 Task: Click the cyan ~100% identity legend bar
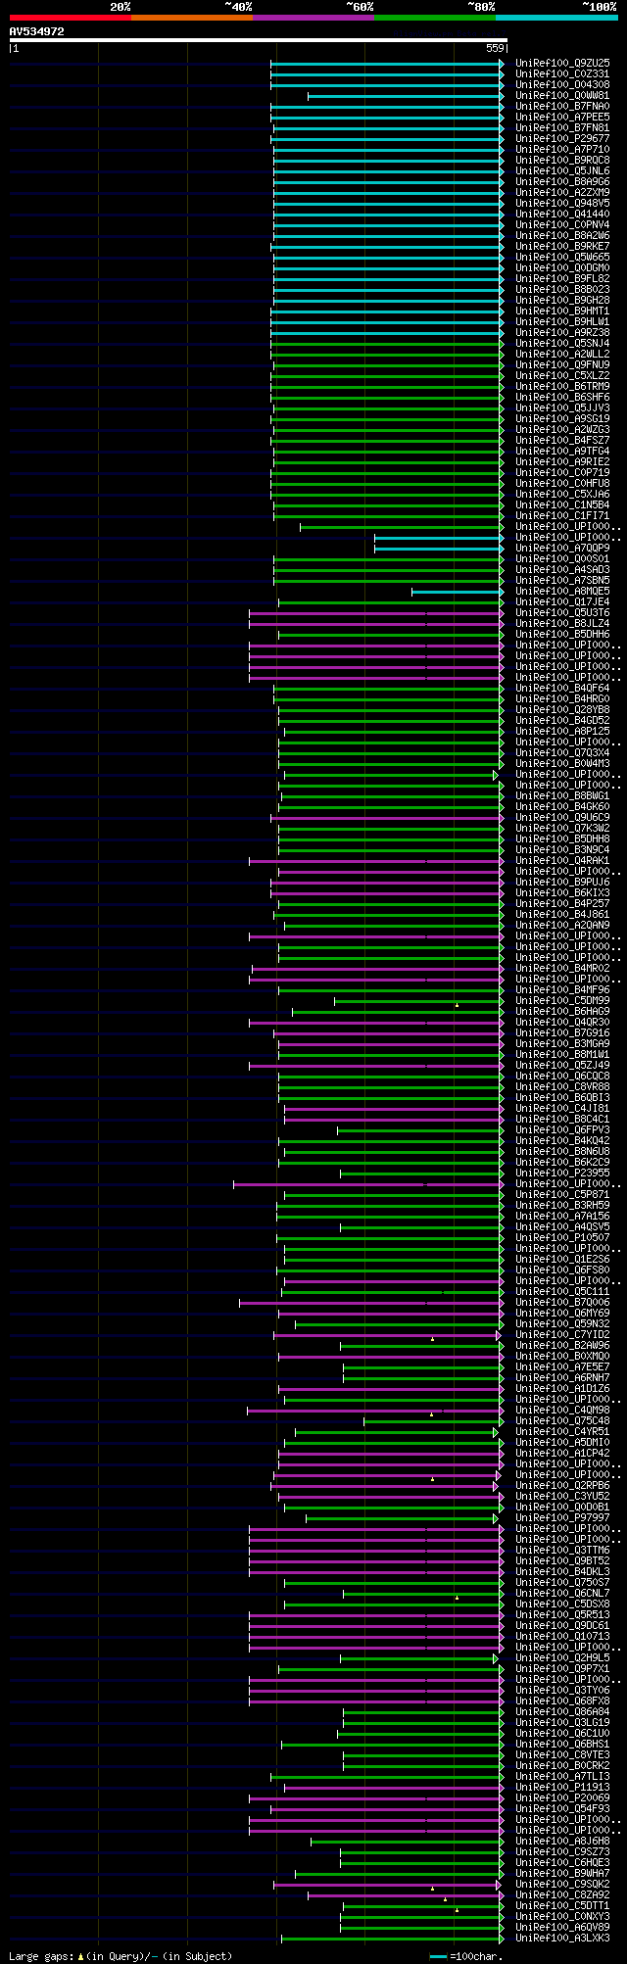pos(556,18)
